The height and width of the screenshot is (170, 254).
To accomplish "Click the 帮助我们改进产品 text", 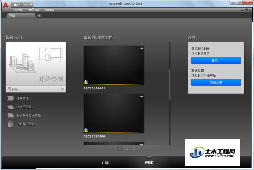I will [x=203, y=75].
